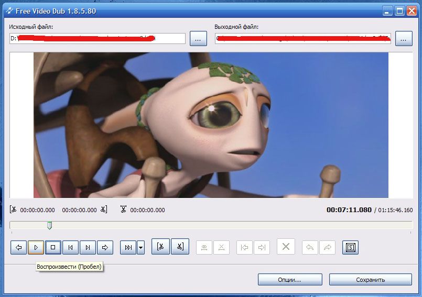
Task: Go to selection end marker button
Action: pyautogui.click(x=262, y=247)
